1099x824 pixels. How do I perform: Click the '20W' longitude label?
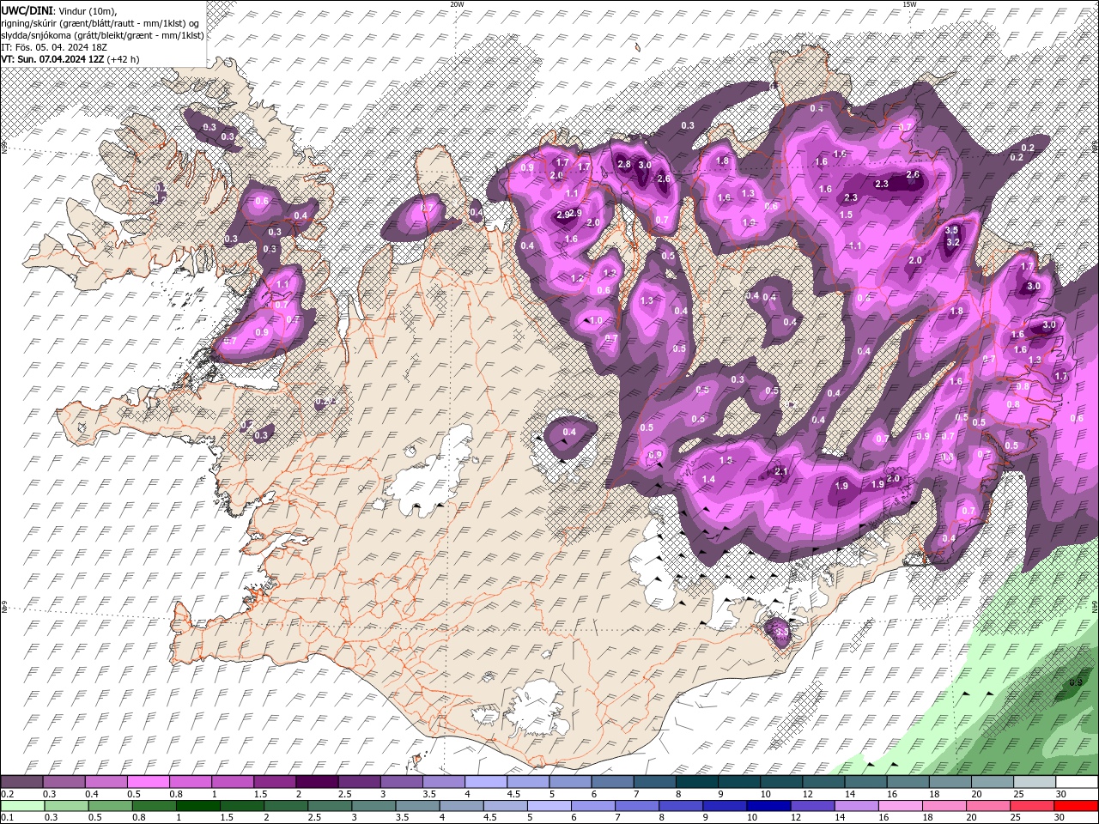pos(457,4)
